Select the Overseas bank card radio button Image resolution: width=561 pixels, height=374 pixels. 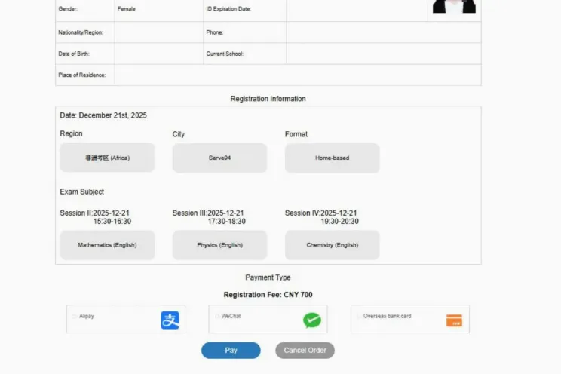point(359,317)
